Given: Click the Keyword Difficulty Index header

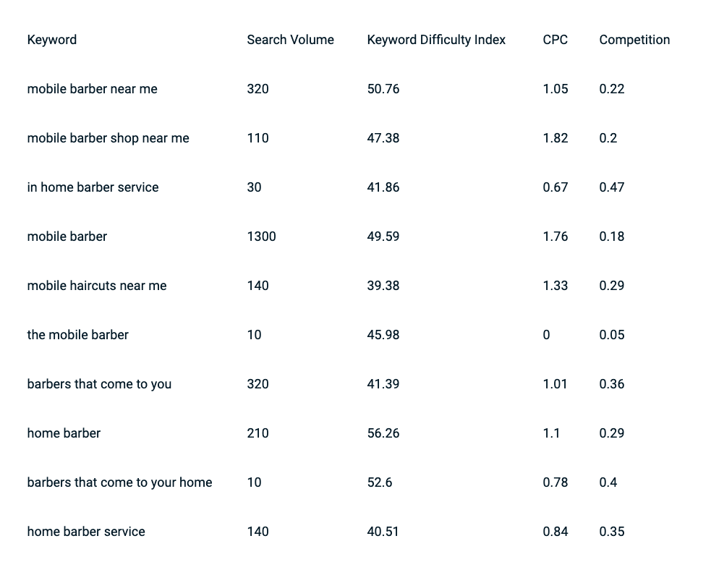Looking at the screenshot, I should [436, 40].
